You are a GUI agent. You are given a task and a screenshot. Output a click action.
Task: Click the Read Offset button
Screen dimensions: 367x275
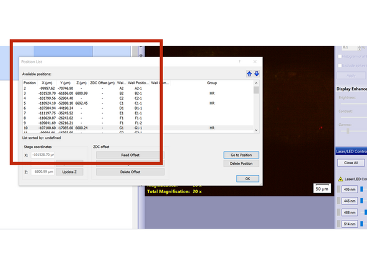(x=130, y=155)
